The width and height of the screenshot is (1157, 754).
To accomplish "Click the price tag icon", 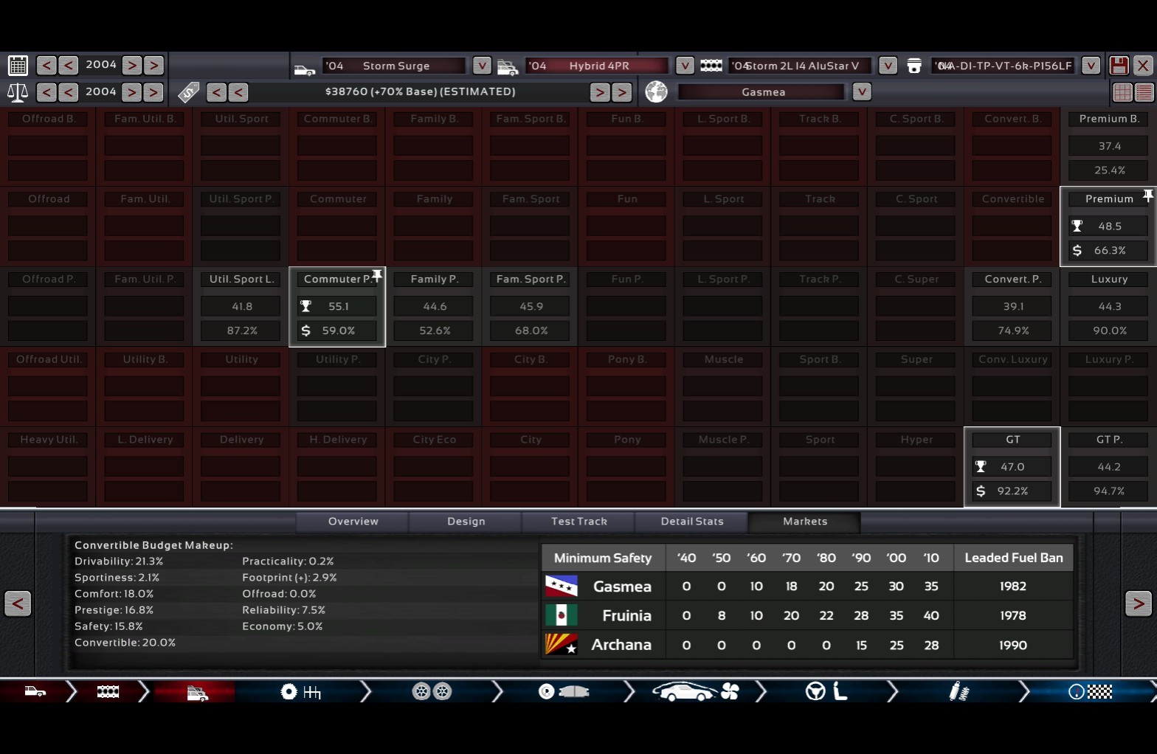I will [188, 92].
